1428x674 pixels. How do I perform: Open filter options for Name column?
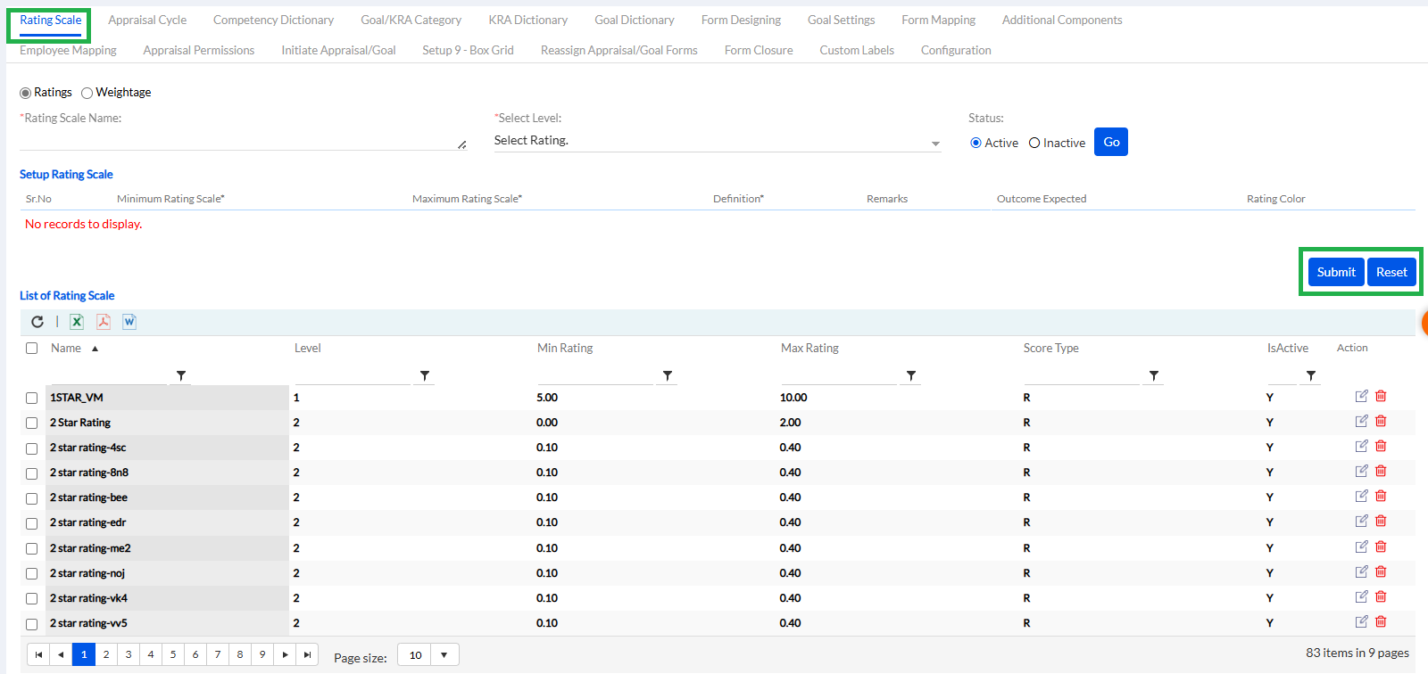tap(181, 376)
